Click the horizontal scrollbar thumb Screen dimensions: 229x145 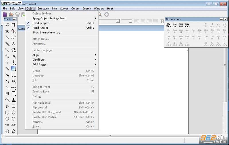pyautogui.click(x=110, y=136)
